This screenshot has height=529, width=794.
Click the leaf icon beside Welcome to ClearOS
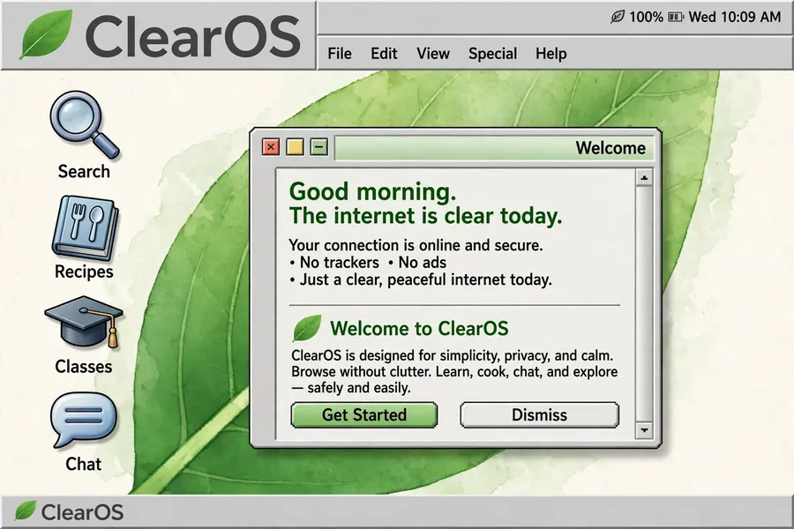[x=307, y=328]
